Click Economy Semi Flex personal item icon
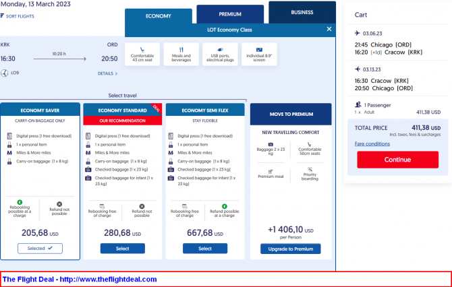Viewport: 452px width, 287px height. (171, 144)
